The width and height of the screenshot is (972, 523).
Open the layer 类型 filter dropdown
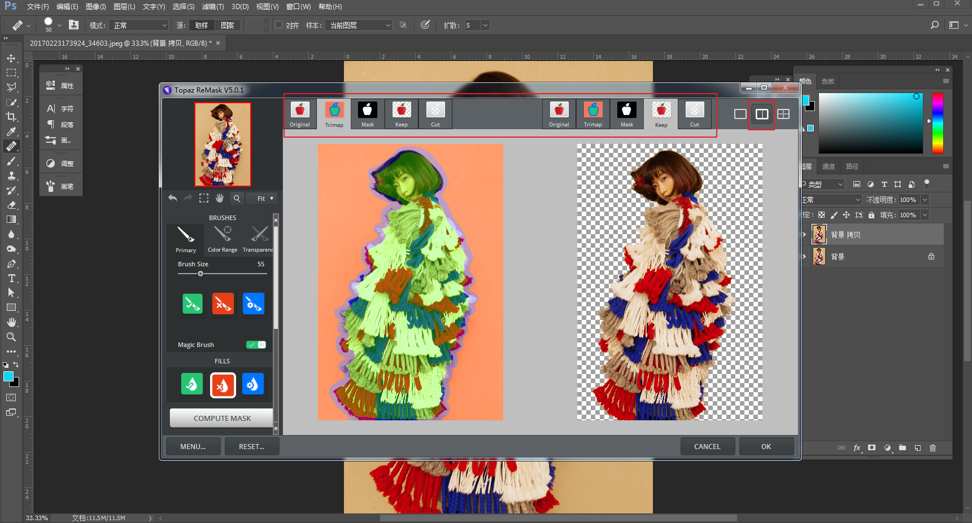(x=823, y=184)
